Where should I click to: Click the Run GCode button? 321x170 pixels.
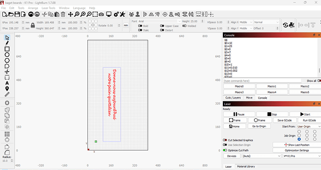point(309,120)
